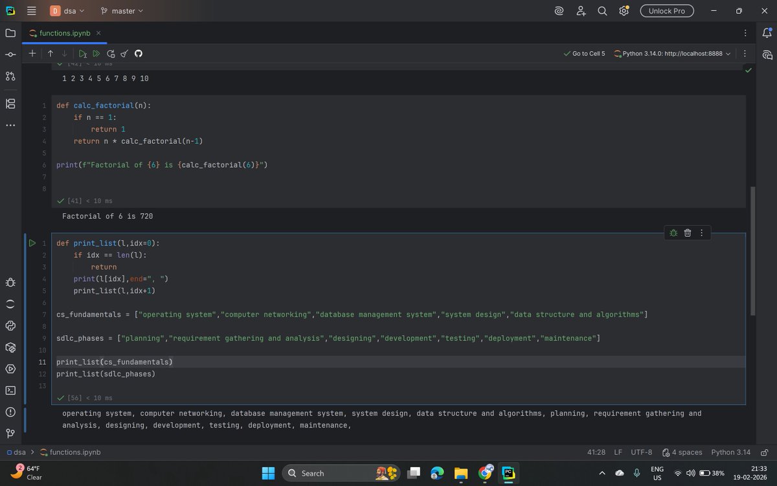
Task: Open the Project tool window folder icon
Action: [x=10, y=33]
